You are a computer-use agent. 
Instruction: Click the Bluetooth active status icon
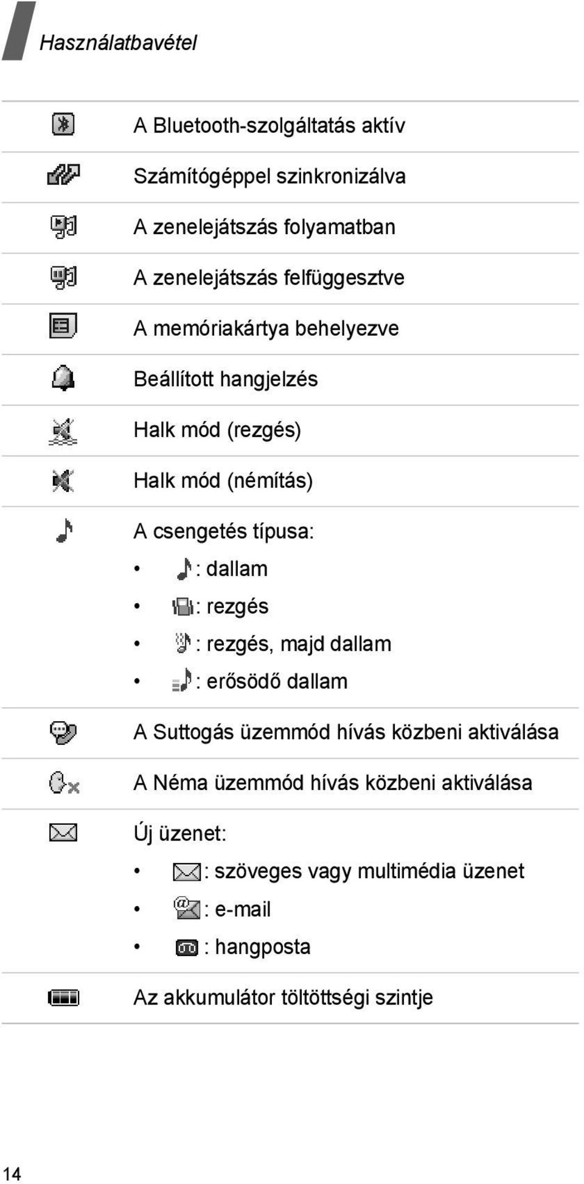63,124
